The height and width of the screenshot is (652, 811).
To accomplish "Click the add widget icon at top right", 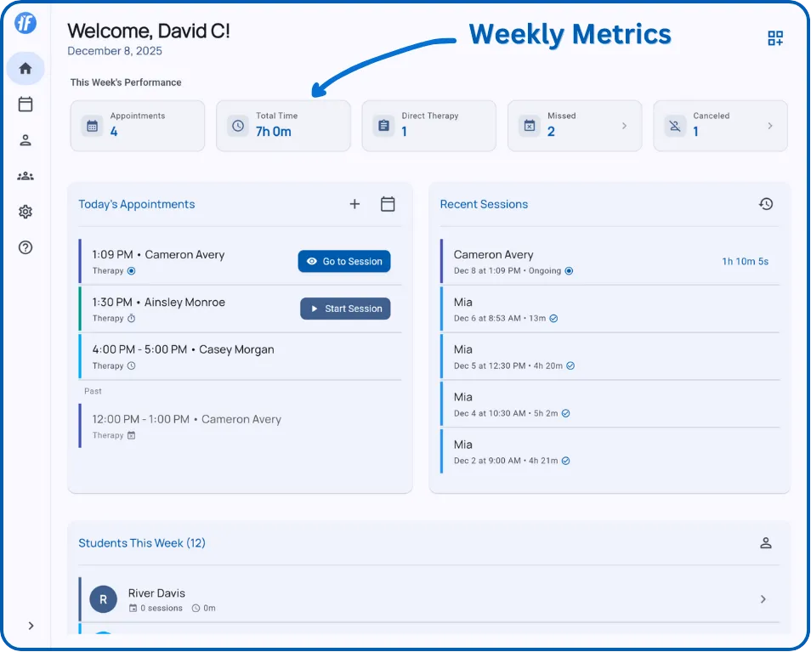I will click(774, 37).
